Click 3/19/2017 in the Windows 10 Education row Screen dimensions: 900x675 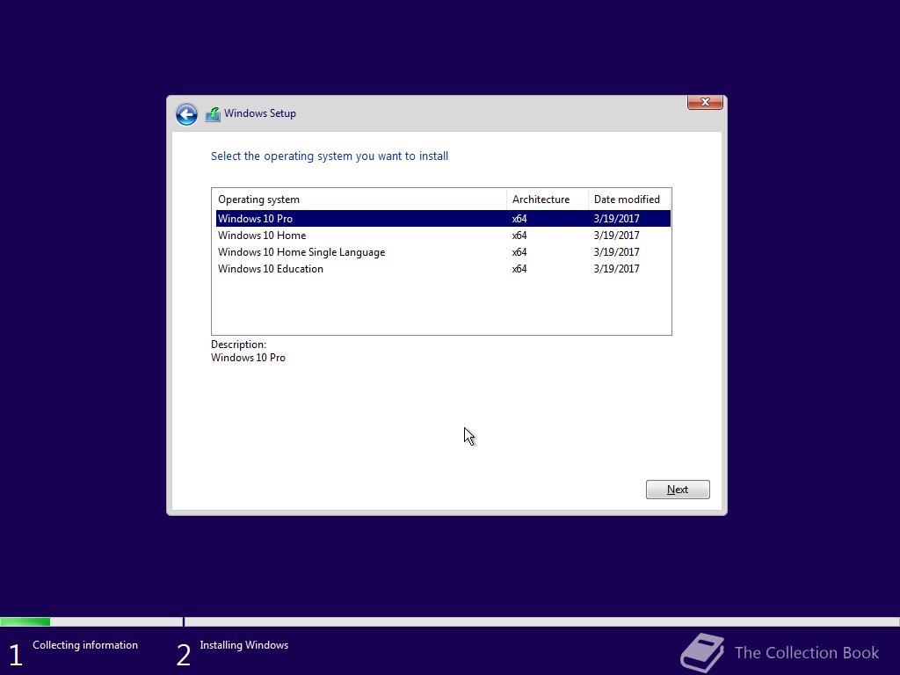616,269
